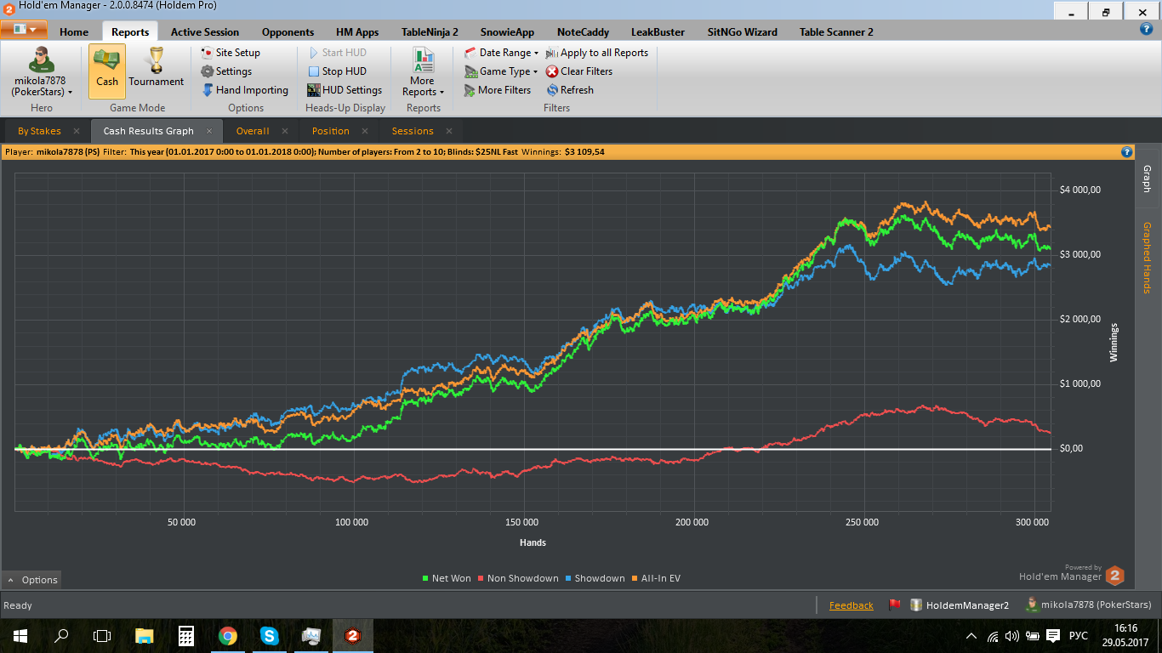Switch to the Sessions report tab
Viewport: 1162px width, 653px height.
[x=413, y=131]
